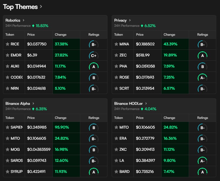Favorite MINA via star icon
220x181 pixels.
116,44
